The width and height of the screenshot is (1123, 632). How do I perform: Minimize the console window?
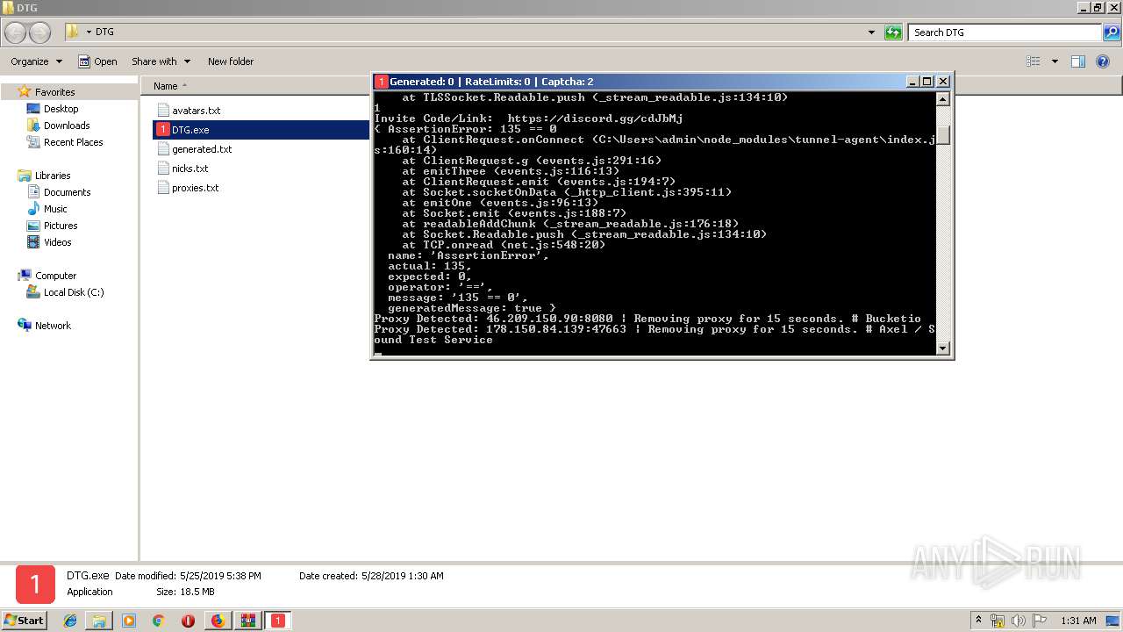point(913,82)
